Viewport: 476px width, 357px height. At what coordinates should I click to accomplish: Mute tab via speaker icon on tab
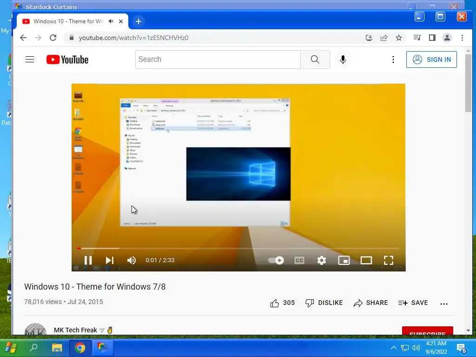click(111, 21)
